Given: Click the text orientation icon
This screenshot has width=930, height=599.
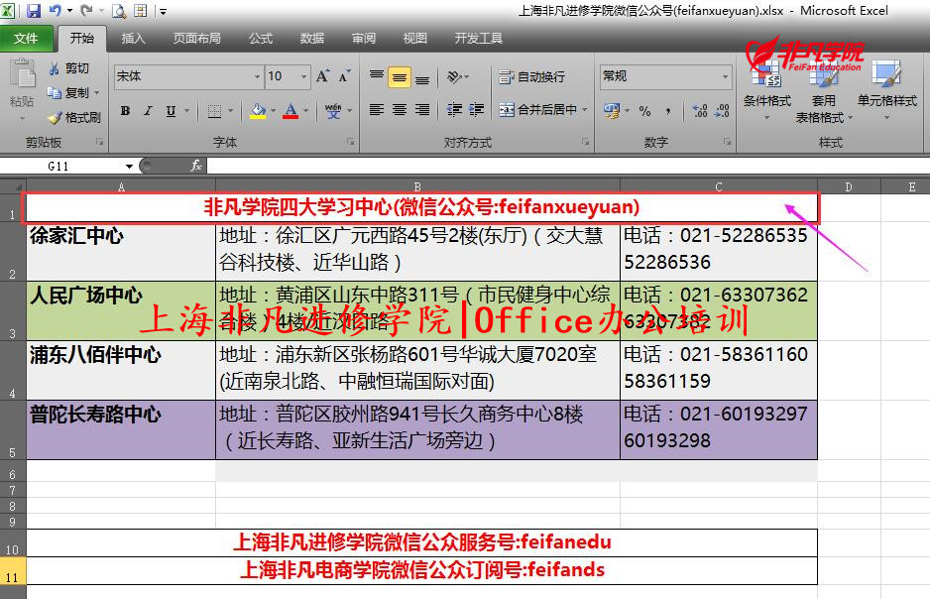Looking at the screenshot, I should pyautogui.click(x=454, y=76).
